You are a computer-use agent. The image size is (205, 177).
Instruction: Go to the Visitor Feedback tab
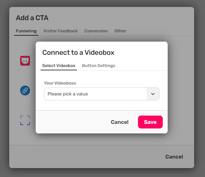point(60,31)
